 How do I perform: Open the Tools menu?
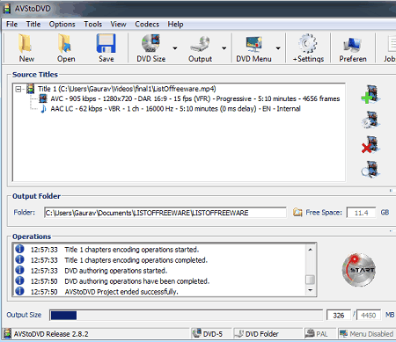coord(92,24)
